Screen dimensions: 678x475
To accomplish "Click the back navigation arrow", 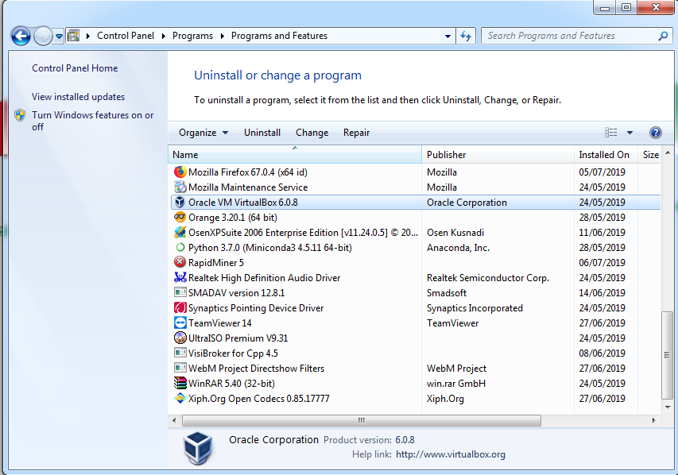I will coord(21,36).
